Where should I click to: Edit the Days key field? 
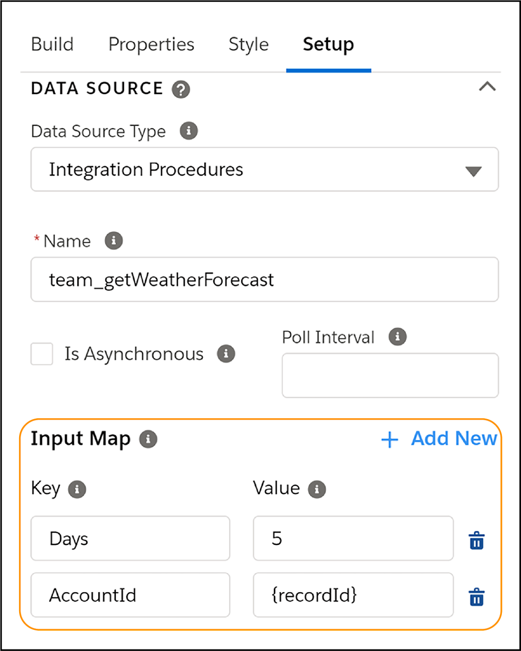(130, 538)
